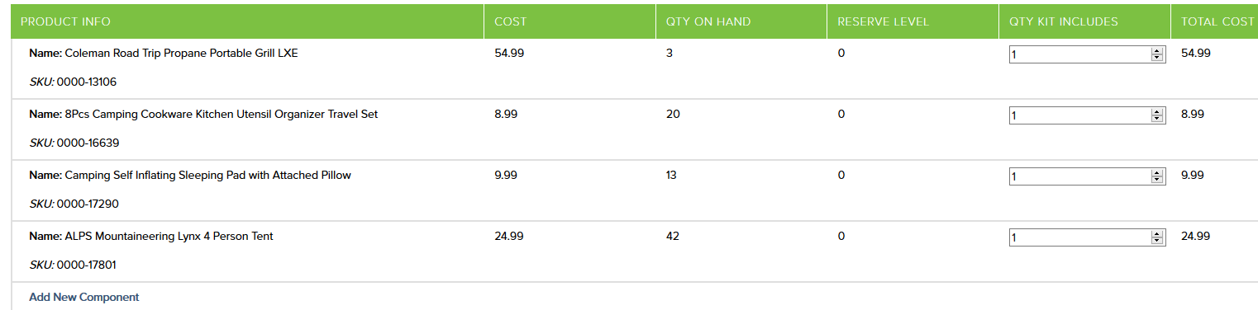Increase kit quantity for Coleman Grill
The height and width of the screenshot is (310, 1258).
click(x=1156, y=50)
